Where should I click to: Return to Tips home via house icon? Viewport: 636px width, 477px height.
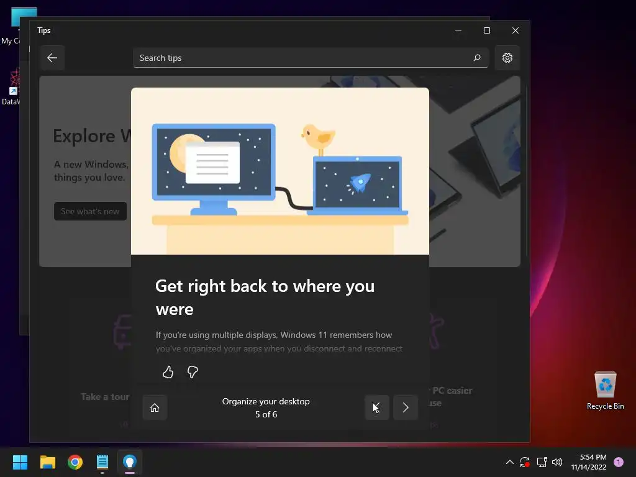tap(155, 407)
